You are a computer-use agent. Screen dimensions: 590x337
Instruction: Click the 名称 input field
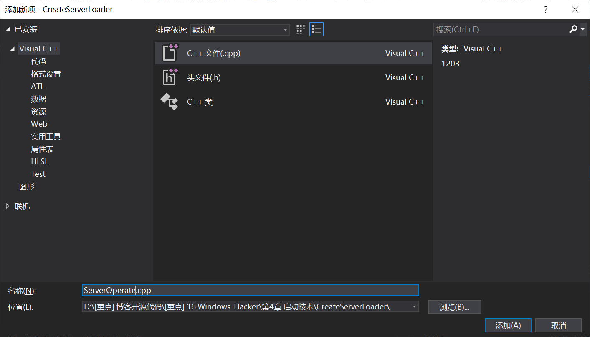tap(251, 290)
